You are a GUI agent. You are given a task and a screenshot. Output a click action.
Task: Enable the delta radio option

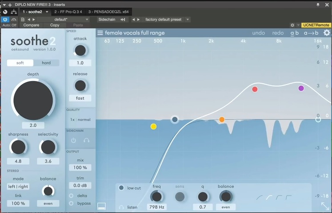click(x=71, y=196)
